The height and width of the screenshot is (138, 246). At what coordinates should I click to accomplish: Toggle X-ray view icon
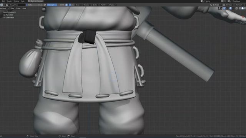click(236, 8)
